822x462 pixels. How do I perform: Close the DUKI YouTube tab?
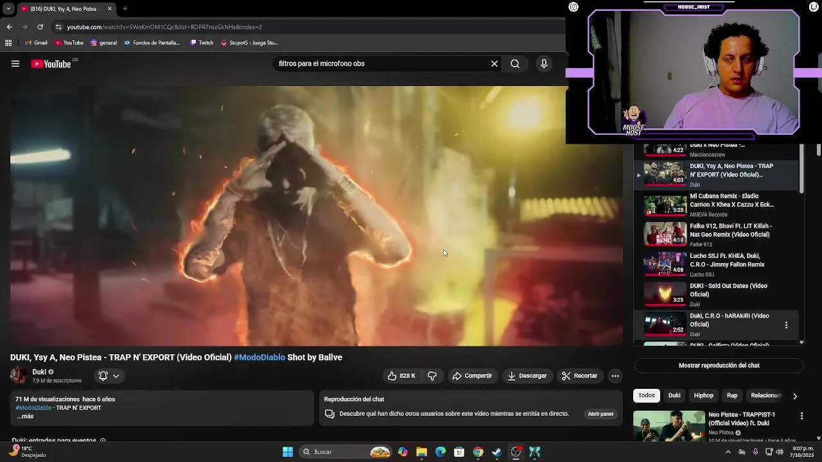click(x=109, y=9)
